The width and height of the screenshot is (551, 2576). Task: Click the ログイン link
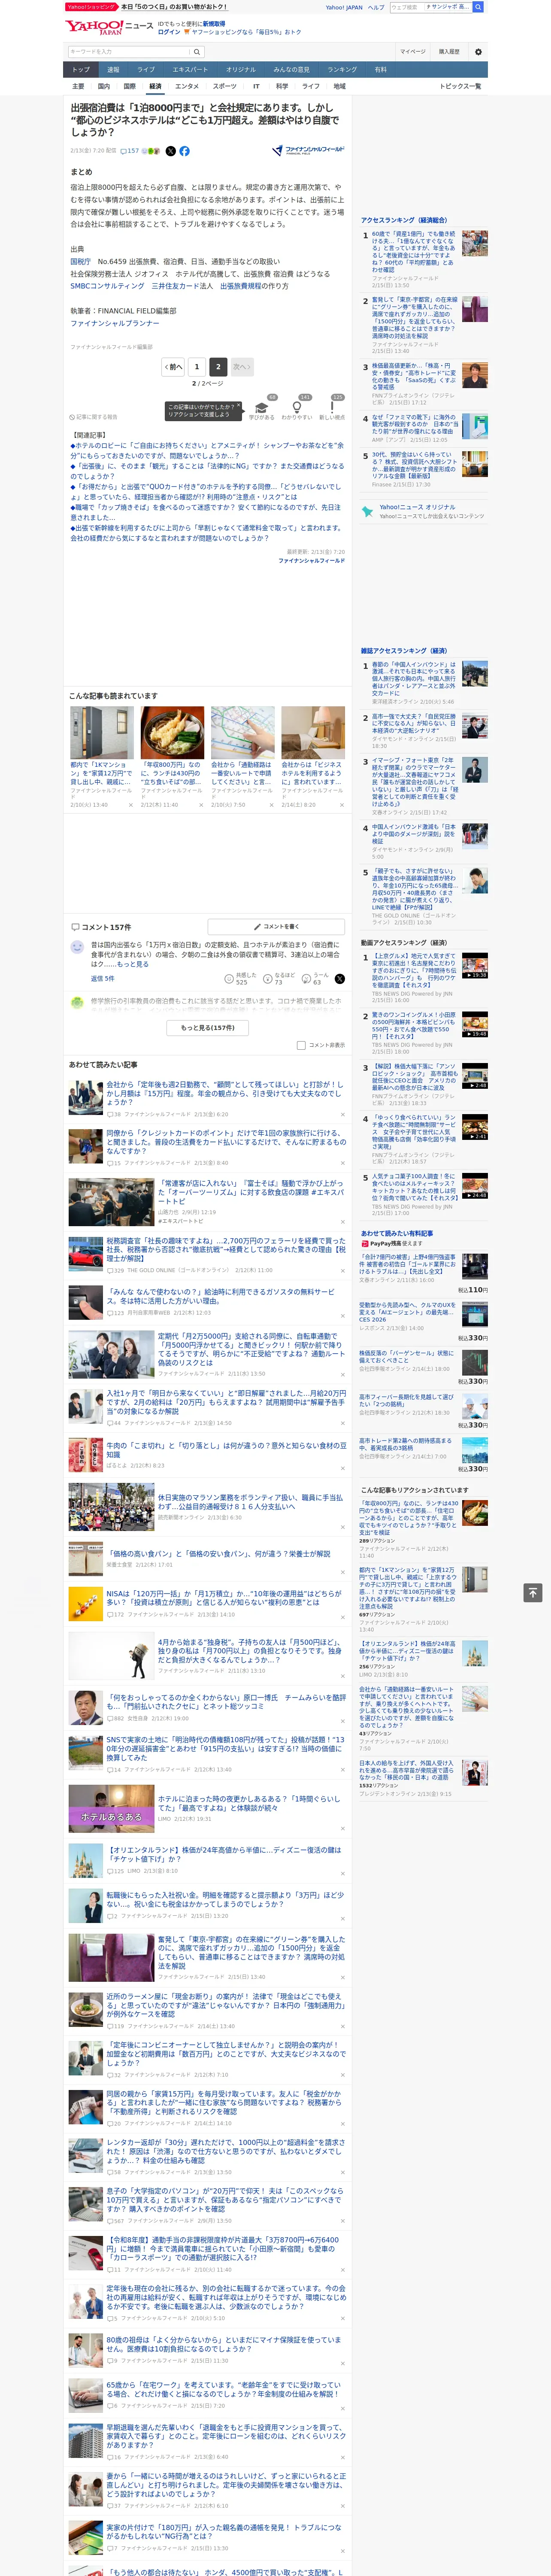pos(169,32)
